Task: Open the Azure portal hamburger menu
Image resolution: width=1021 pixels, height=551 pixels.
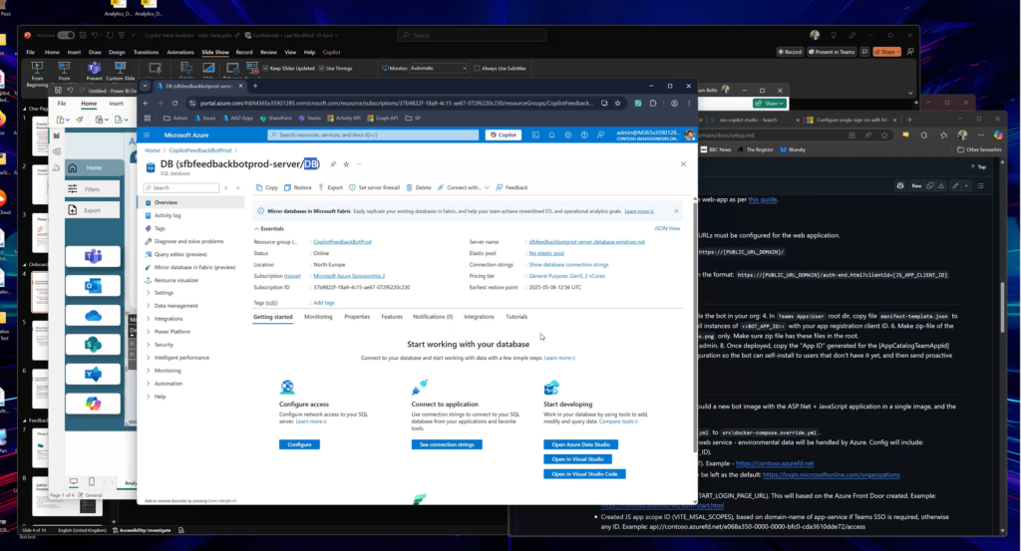Action: 147,135
